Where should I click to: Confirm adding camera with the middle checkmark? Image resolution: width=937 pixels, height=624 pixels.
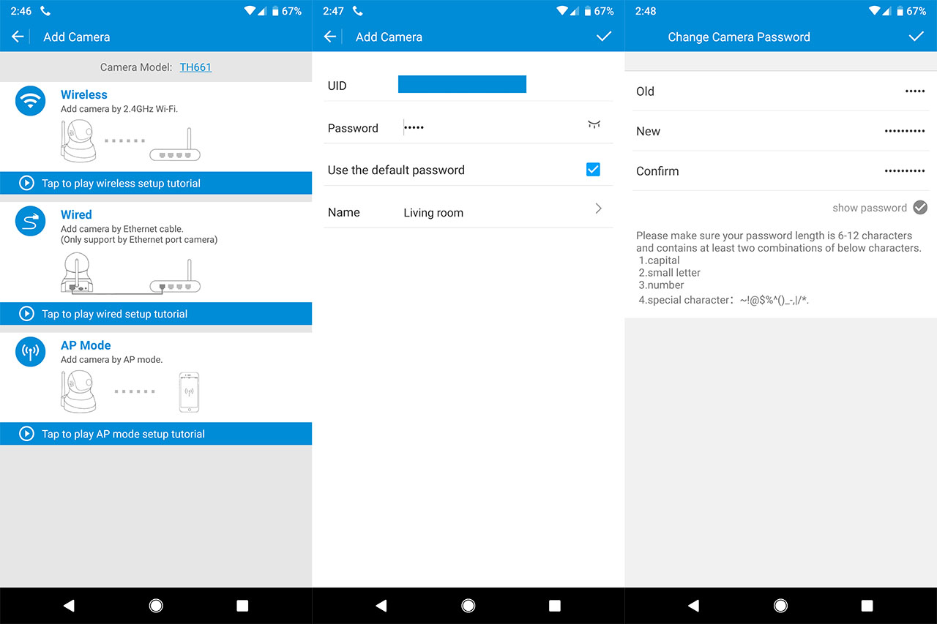point(603,37)
